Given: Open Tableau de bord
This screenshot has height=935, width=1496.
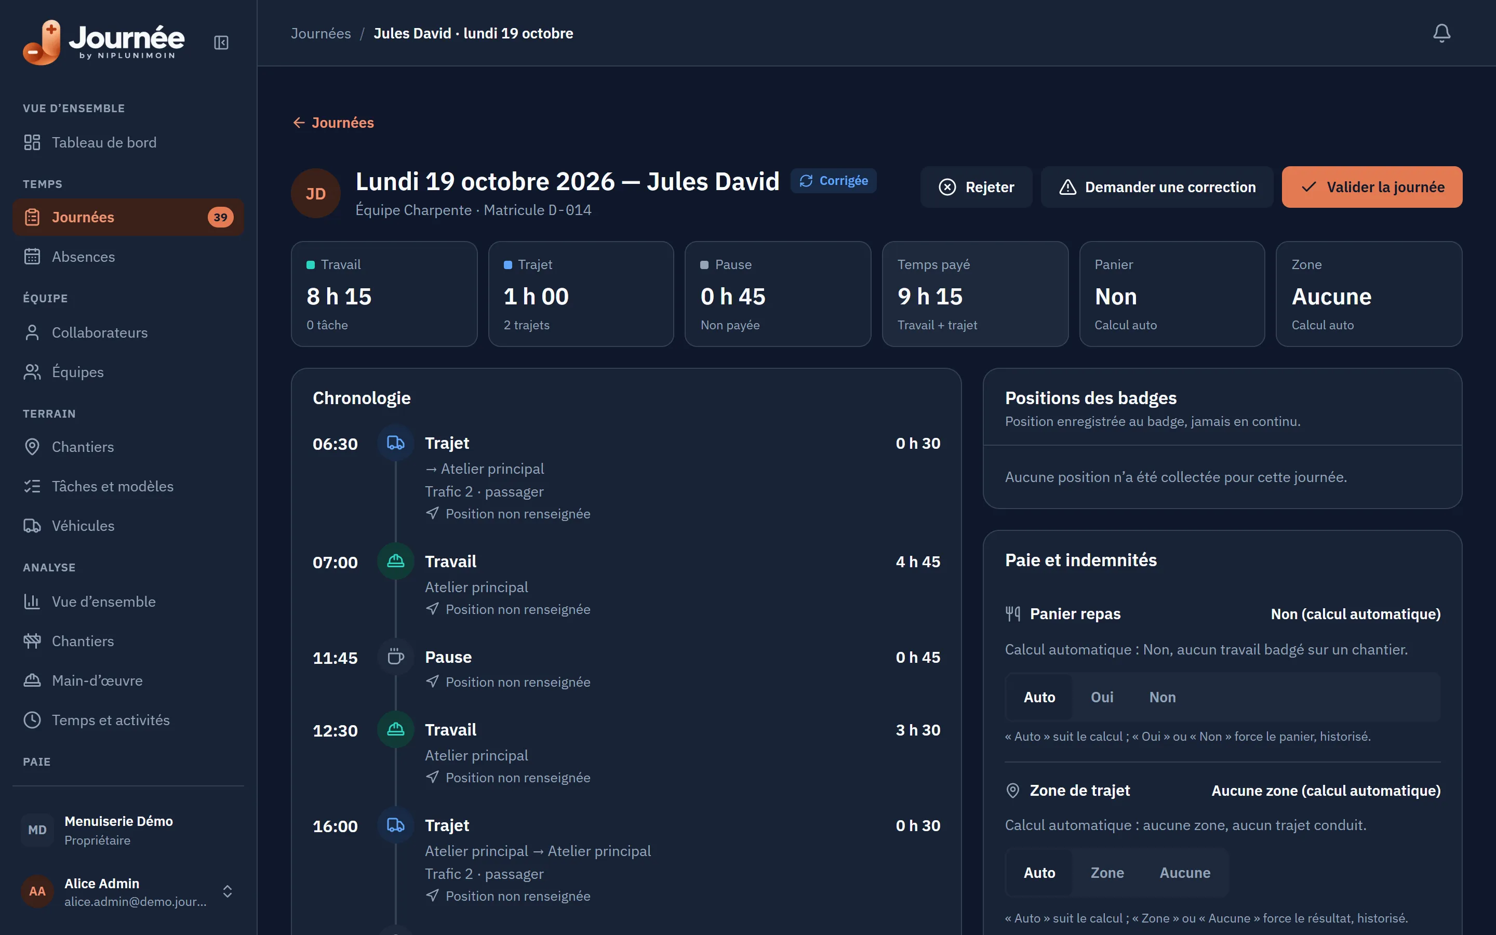Looking at the screenshot, I should coord(128,142).
